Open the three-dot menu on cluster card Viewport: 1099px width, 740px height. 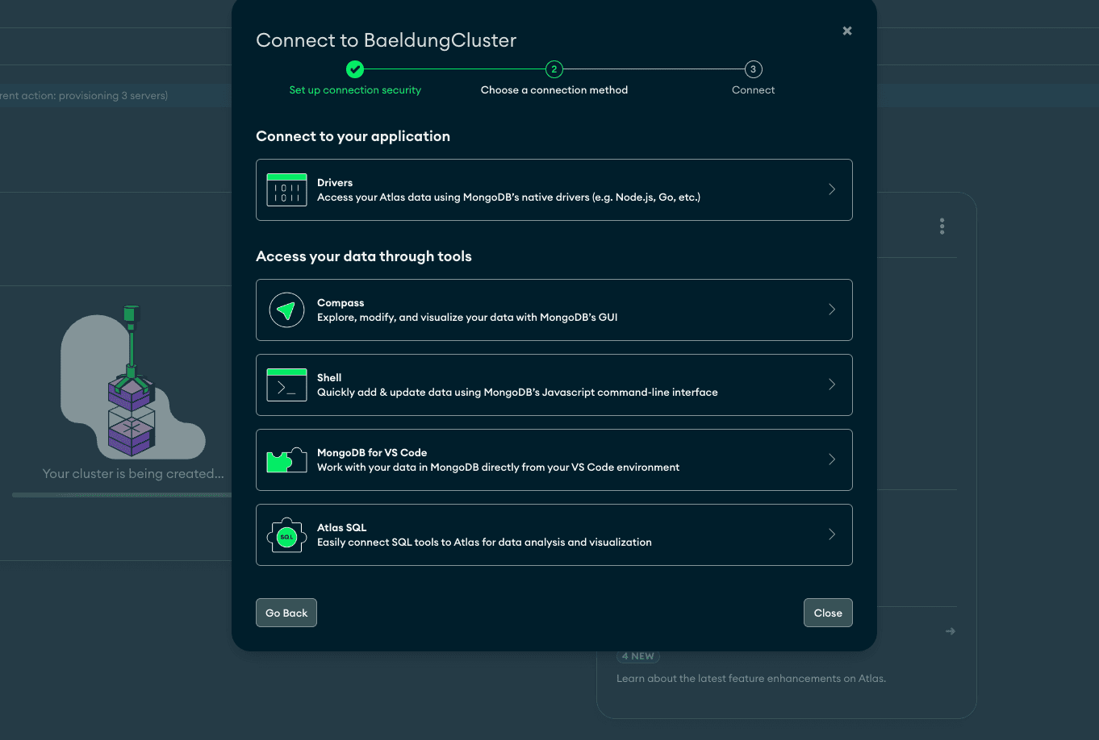(942, 226)
